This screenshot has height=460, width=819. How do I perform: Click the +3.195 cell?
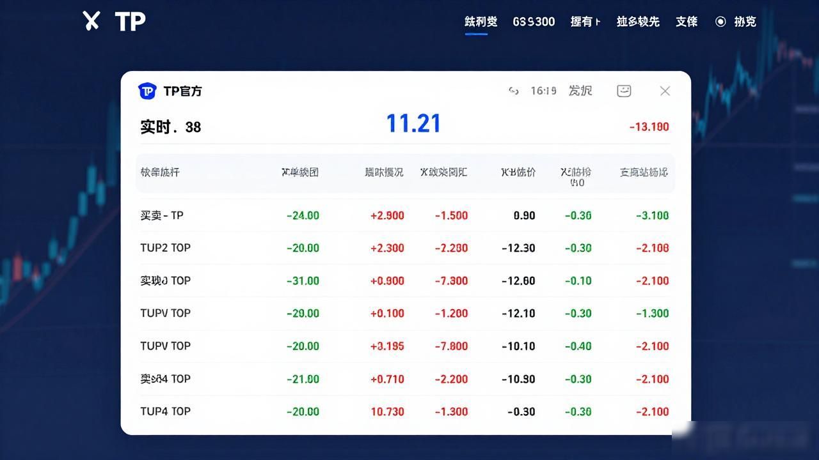[x=387, y=346]
